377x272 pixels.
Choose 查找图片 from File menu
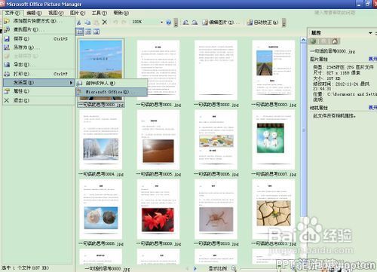tap(38, 29)
